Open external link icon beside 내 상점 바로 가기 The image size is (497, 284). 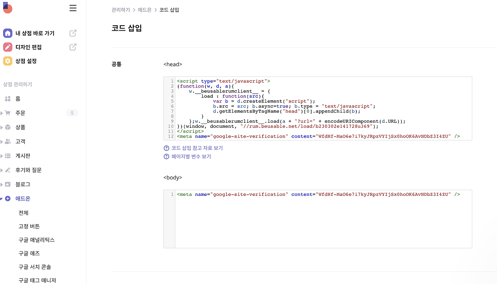(x=73, y=33)
